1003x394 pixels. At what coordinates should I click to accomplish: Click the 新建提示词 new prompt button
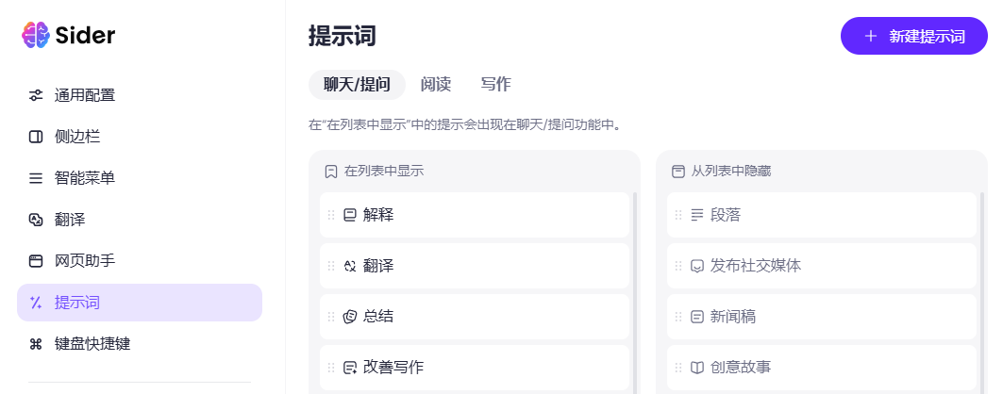pyautogui.click(x=913, y=37)
